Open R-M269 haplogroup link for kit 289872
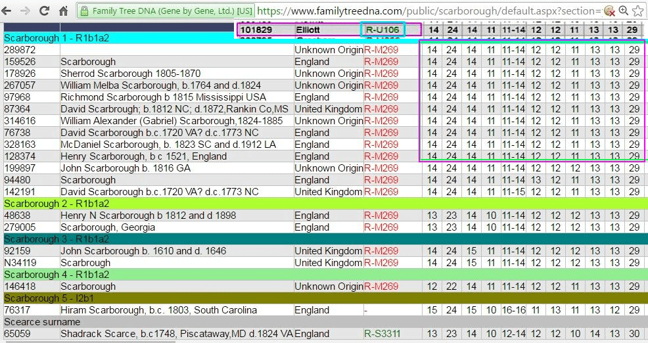This screenshot has height=343, width=648. pyautogui.click(x=381, y=50)
